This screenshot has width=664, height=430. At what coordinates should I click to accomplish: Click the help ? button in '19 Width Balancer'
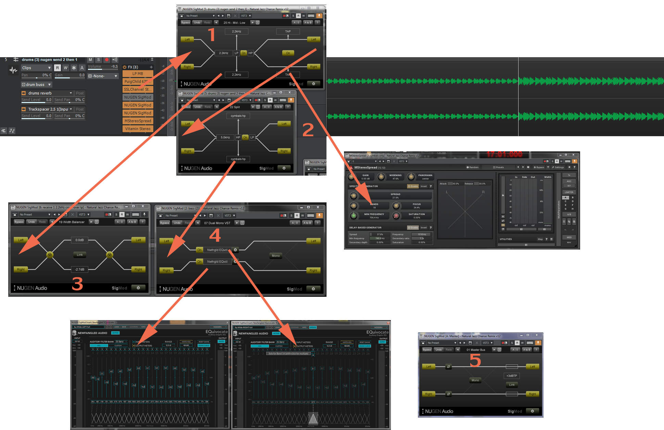(142, 222)
